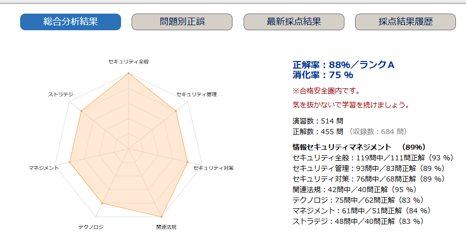Pick マネジメント axis label on radar chart
Viewport: 466px width, 242px height.
coord(44,167)
